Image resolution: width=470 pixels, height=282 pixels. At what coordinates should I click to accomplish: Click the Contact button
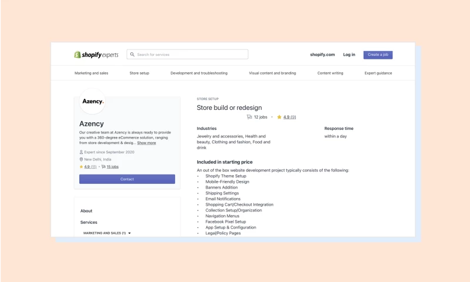click(127, 179)
